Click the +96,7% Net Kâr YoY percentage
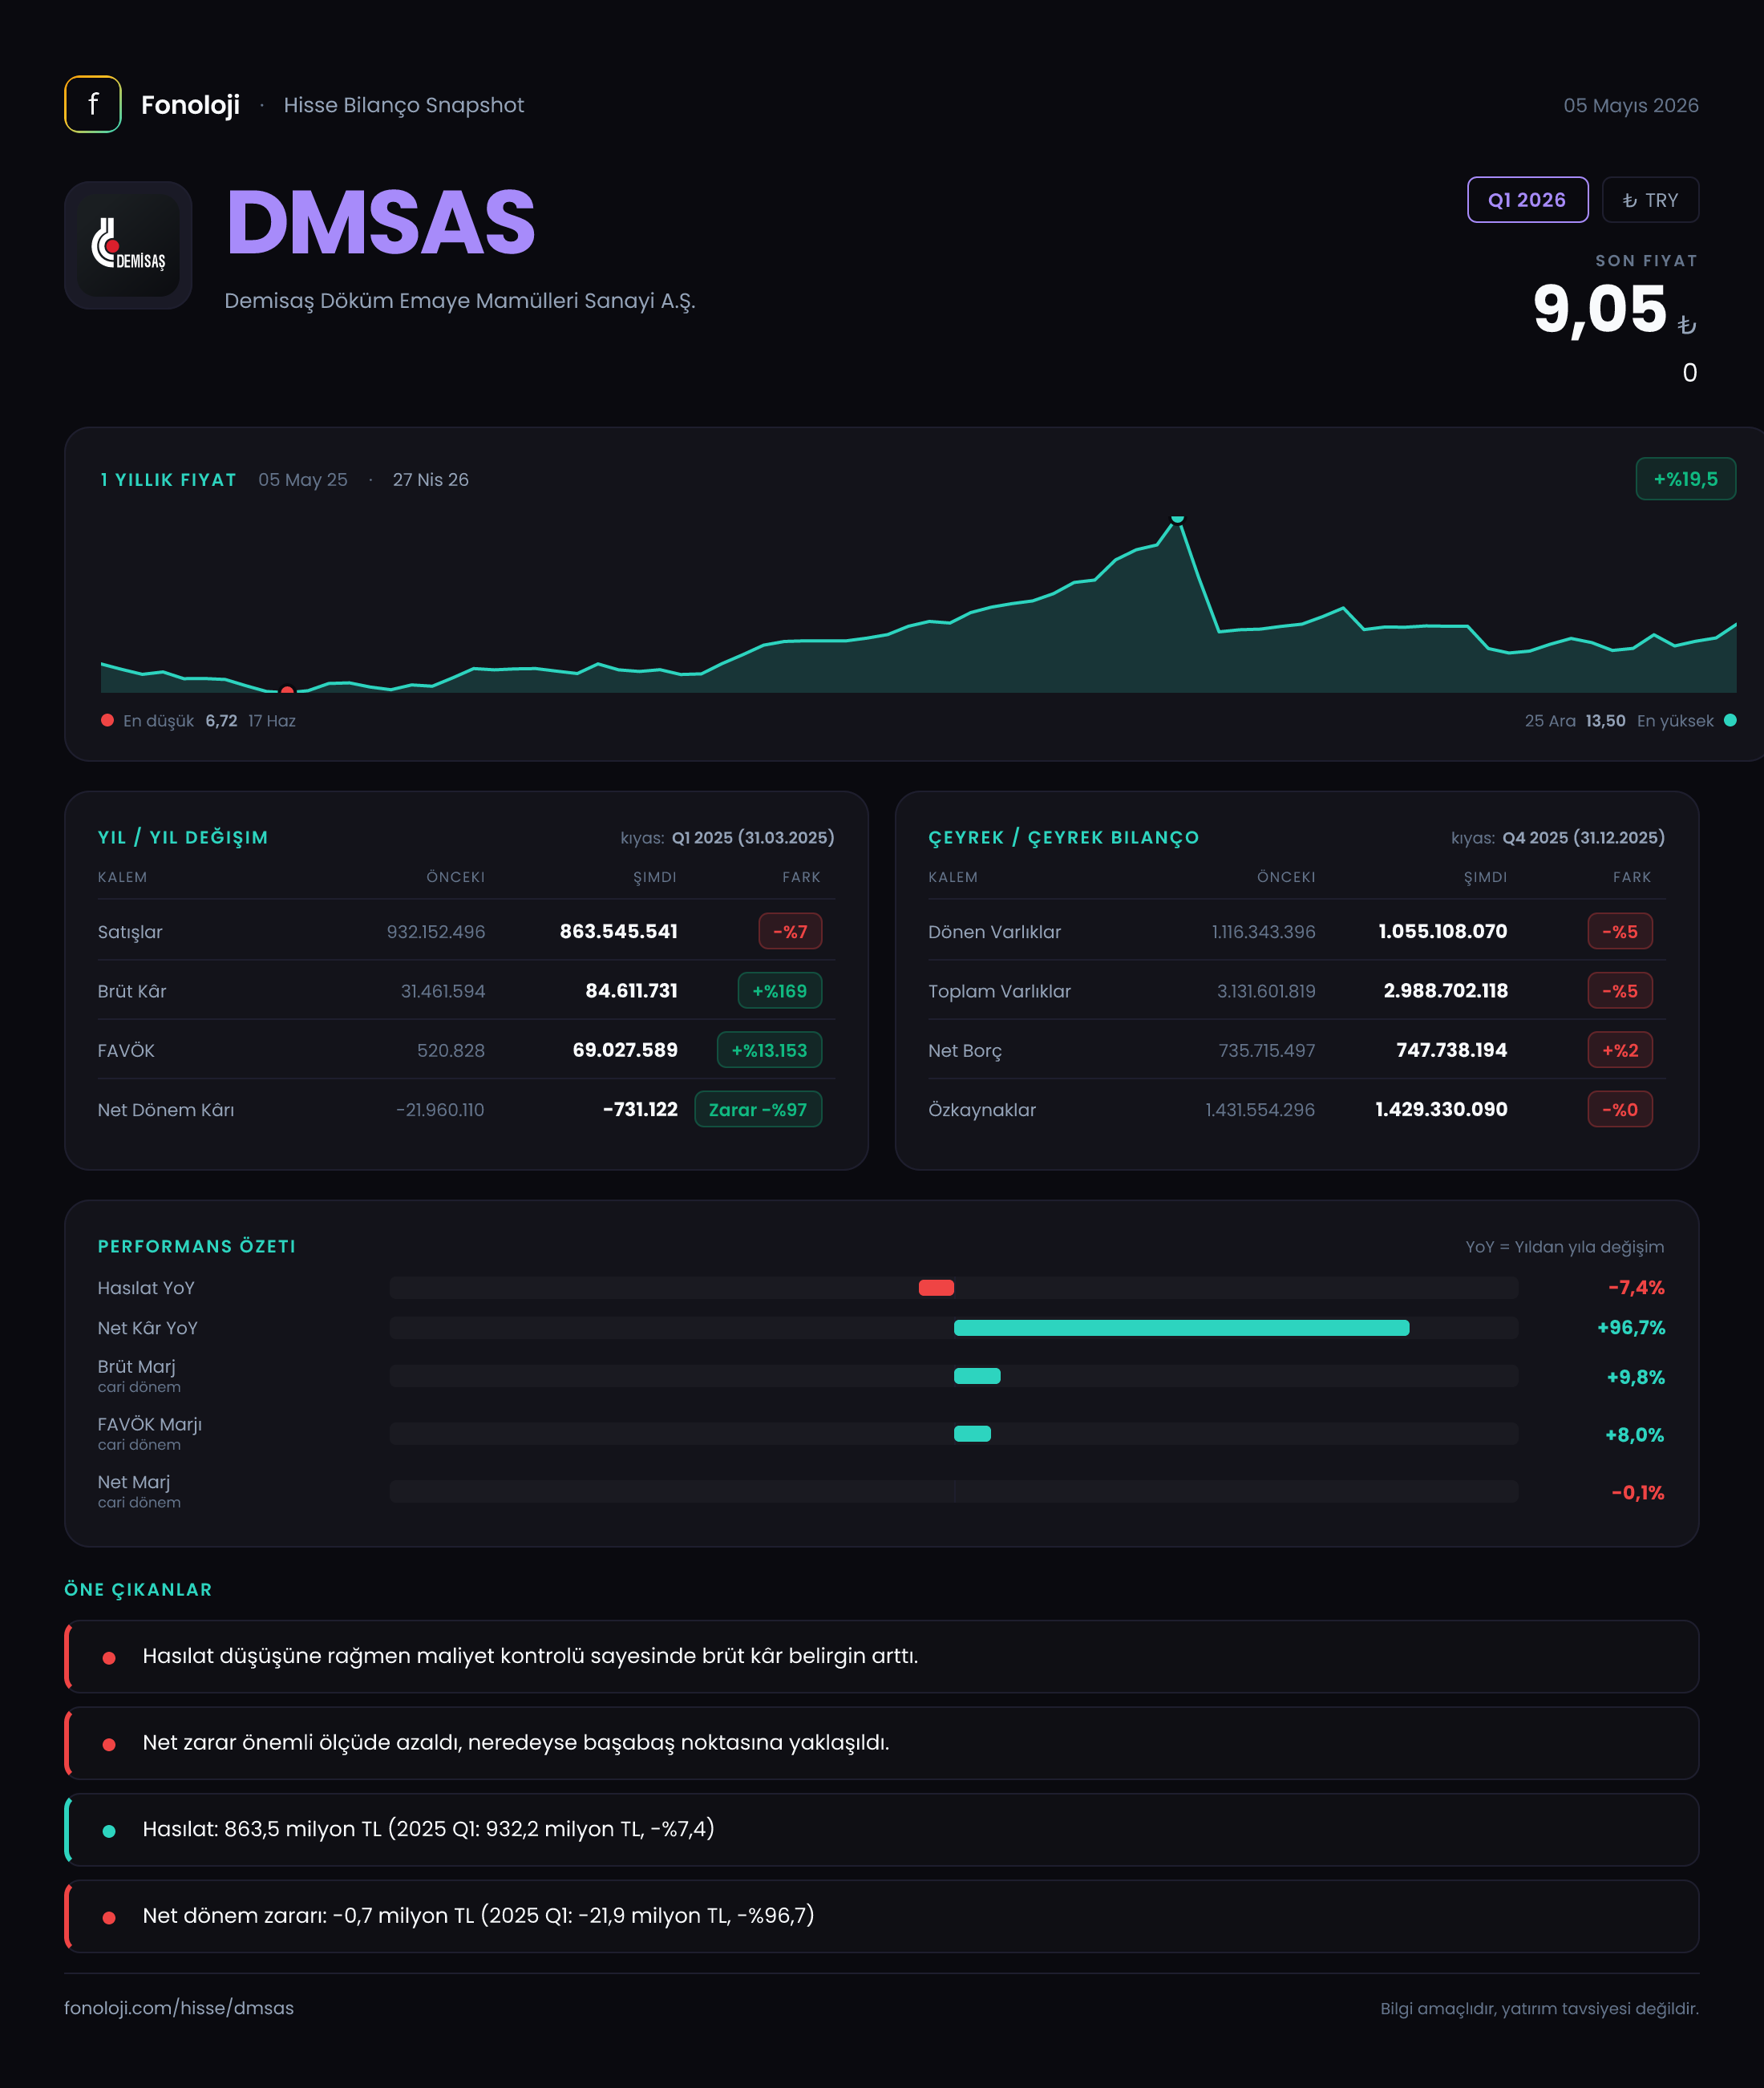The width and height of the screenshot is (1764, 2088). click(1631, 1327)
